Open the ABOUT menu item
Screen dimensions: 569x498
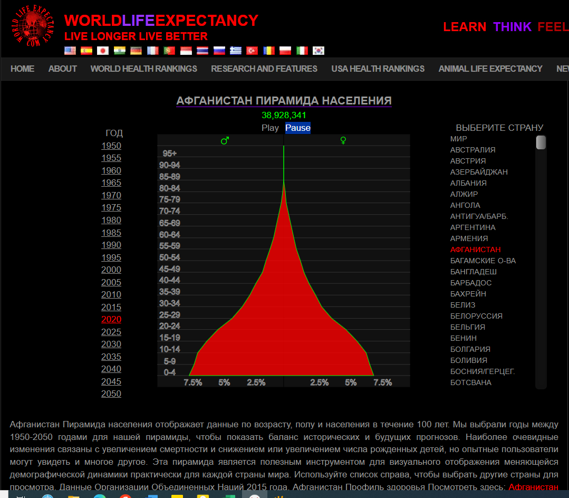(62, 69)
